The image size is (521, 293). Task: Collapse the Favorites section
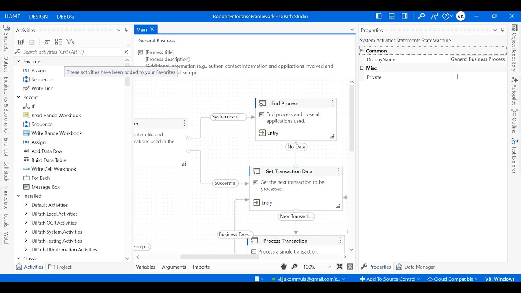click(x=18, y=61)
